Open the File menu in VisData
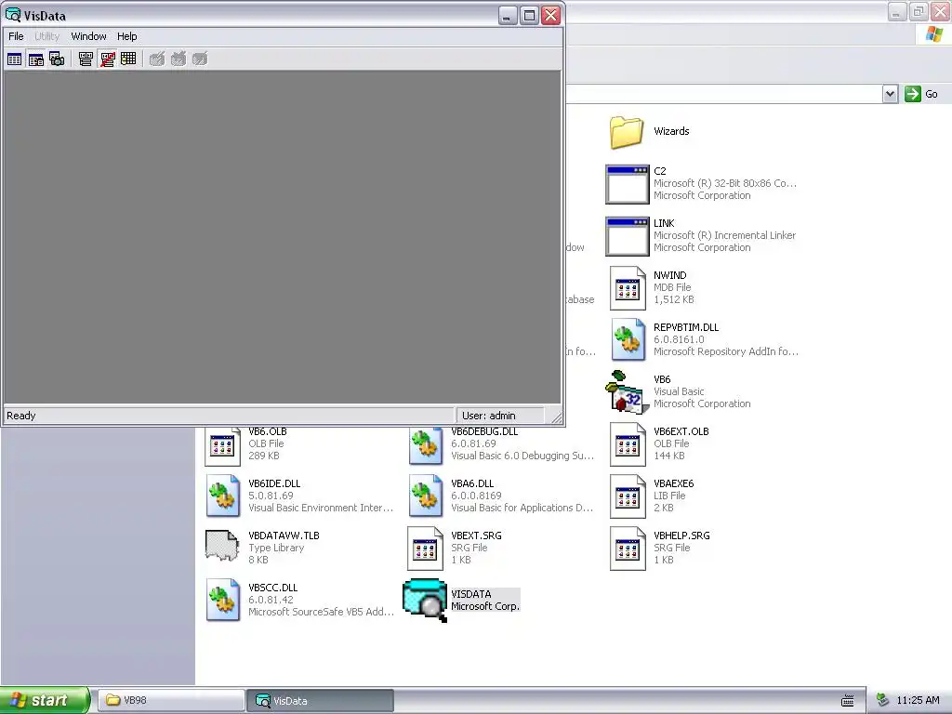952x714 pixels. point(16,36)
